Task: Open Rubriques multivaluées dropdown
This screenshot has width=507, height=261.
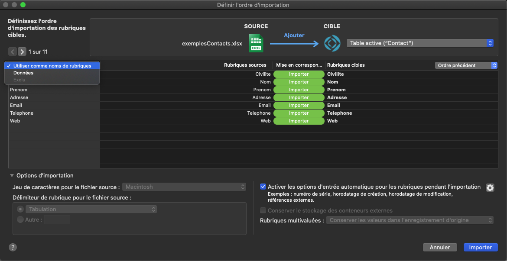Action: point(411,220)
